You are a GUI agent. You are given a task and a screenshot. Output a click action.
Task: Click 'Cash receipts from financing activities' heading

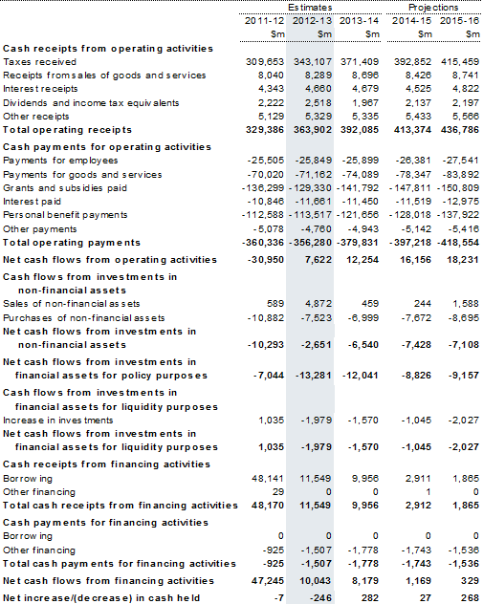(x=106, y=464)
